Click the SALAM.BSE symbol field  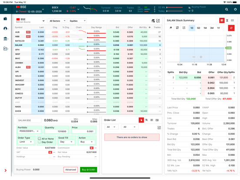tap(29, 120)
